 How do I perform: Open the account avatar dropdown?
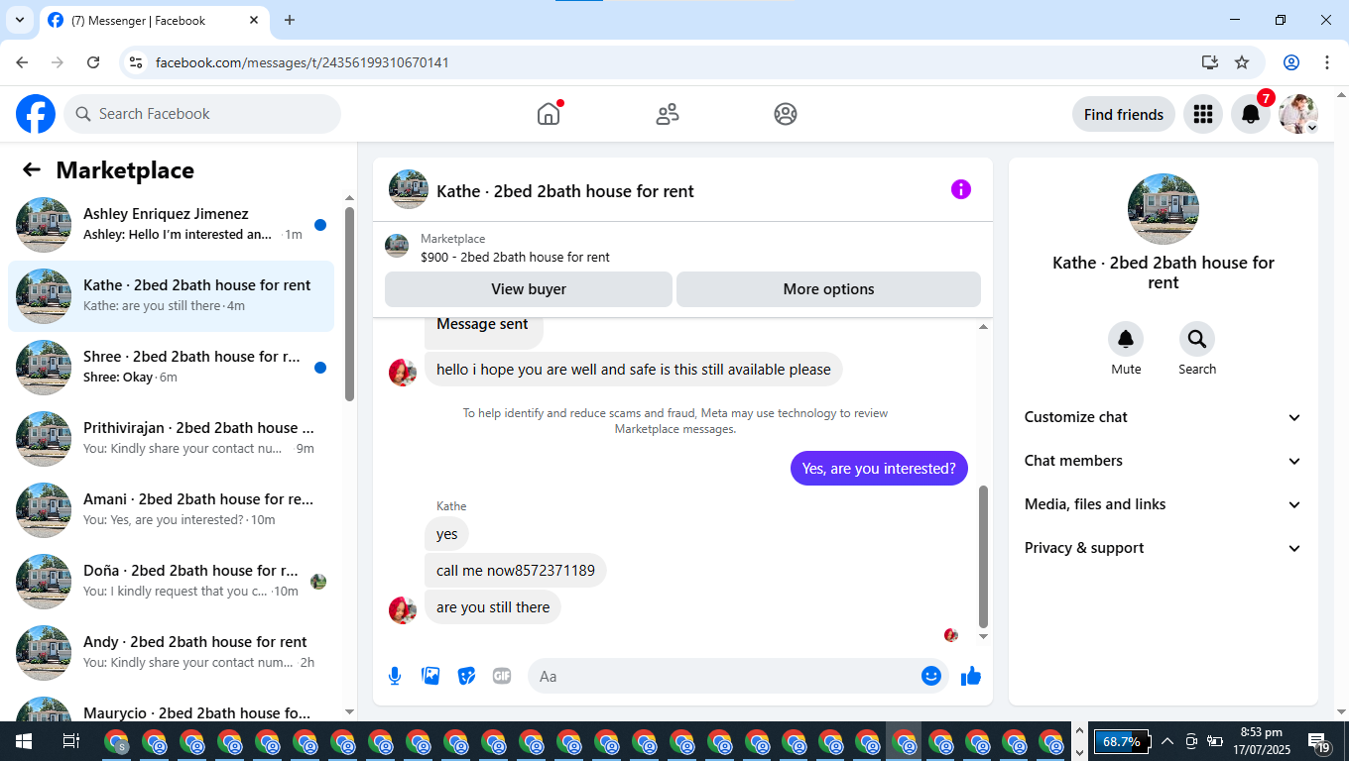[1298, 114]
